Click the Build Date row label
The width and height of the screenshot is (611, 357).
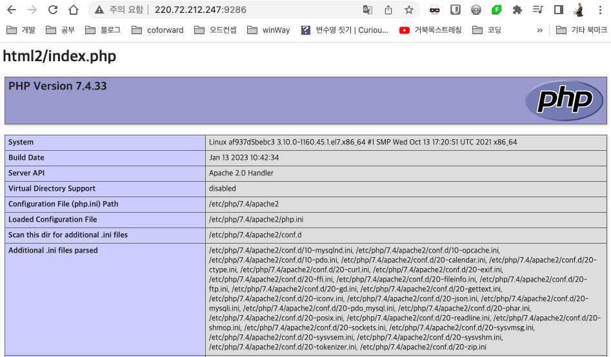click(26, 158)
